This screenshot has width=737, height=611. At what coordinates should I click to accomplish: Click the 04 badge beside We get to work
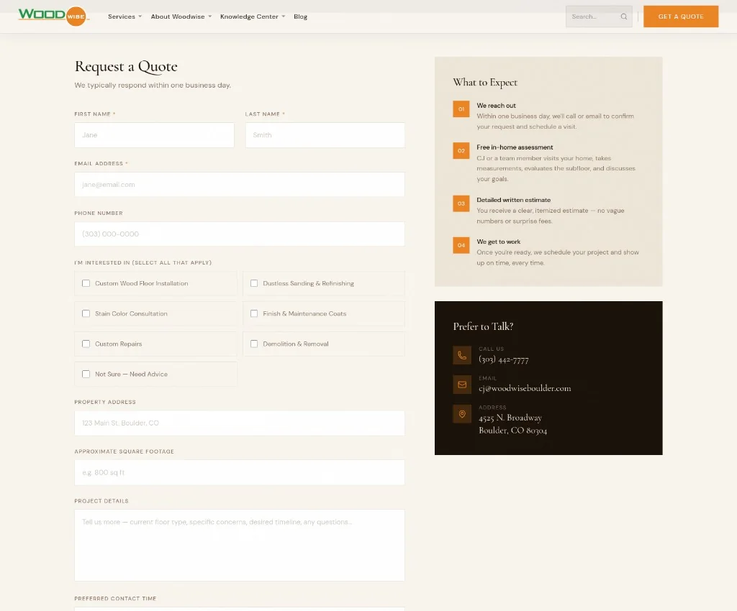(461, 245)
